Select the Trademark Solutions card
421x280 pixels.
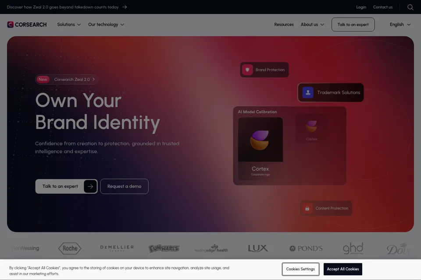(331, 92)
